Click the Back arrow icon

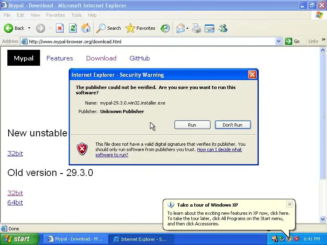(9, 28)
